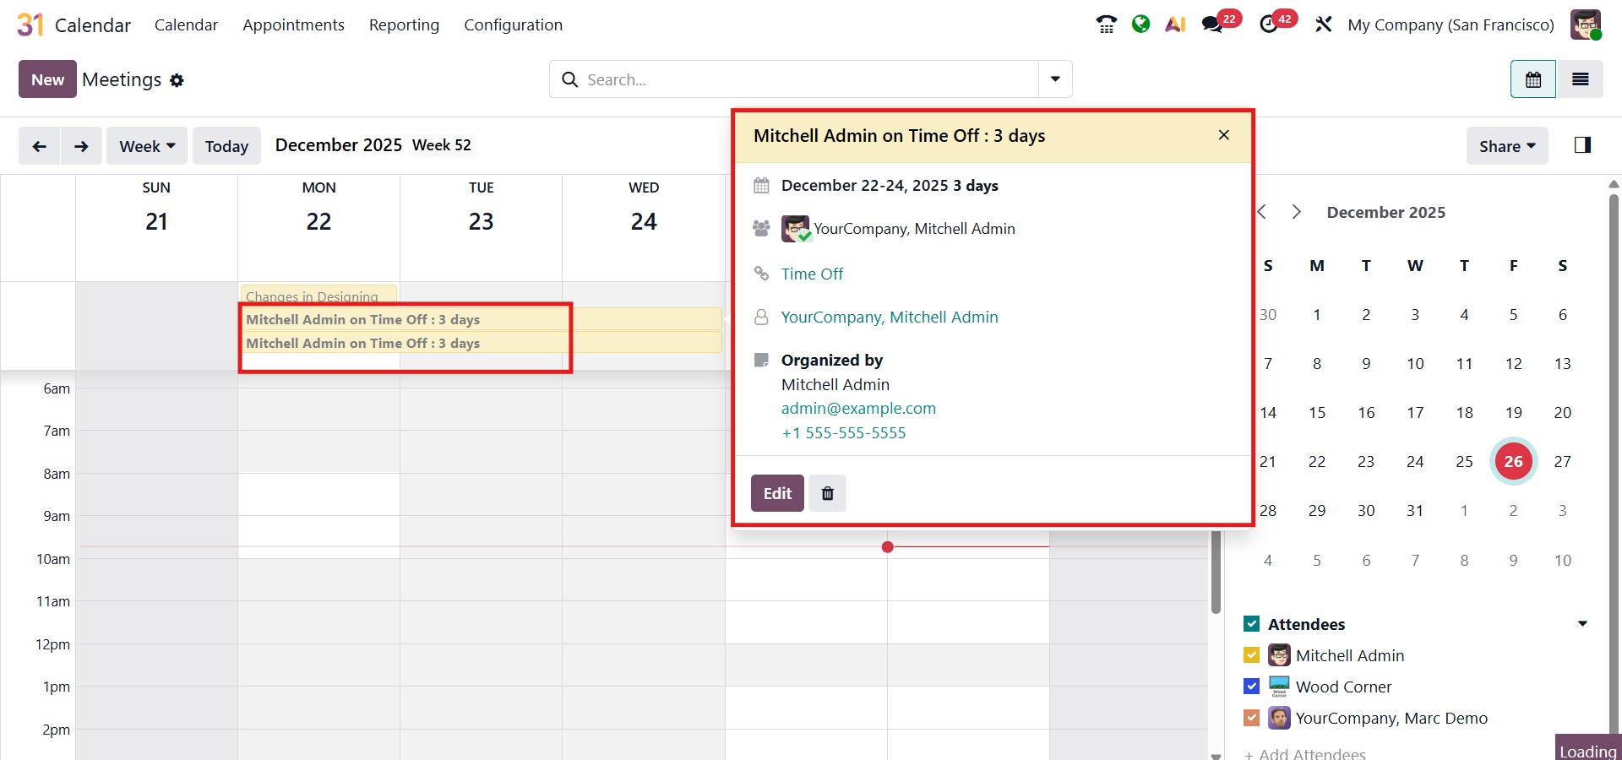The height and width of the screenshot is (760, 1622).
Task: Expand the Share dropdown
Action: 1506,146
